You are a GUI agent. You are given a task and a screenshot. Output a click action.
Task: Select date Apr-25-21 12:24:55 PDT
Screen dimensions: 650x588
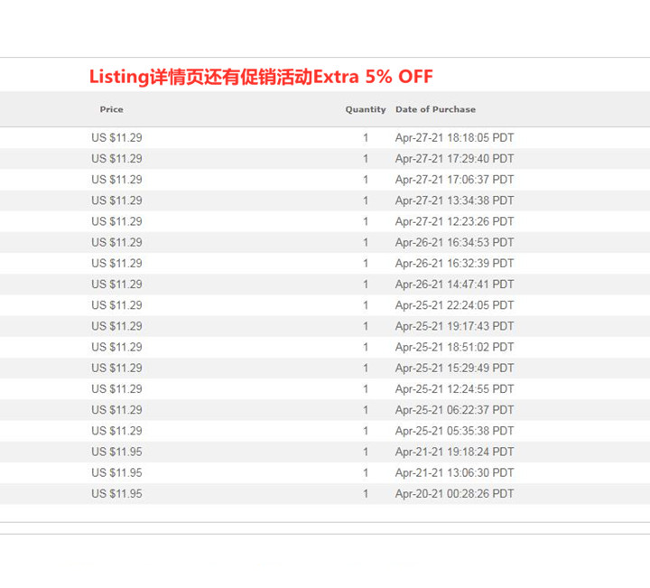click(454, 389)
